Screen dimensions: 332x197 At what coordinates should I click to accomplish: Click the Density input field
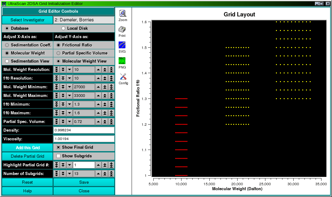[84, 130]
